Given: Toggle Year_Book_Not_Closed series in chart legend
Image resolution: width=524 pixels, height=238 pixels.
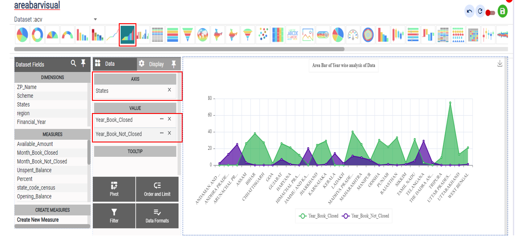Looking at the screenshot, I should click(x=364, y=216).
